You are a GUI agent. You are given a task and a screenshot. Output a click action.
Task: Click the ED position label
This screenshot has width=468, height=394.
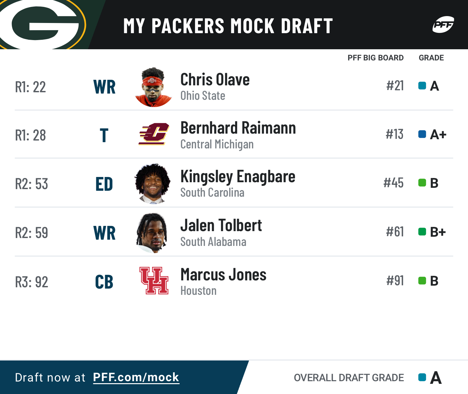coord(104,184)
